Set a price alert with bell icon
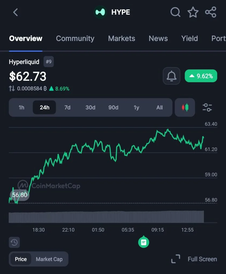226x274 pixels. tap(172, 76)
